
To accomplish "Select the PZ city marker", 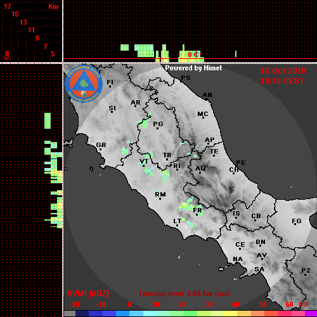I will (x=306, y=271).
